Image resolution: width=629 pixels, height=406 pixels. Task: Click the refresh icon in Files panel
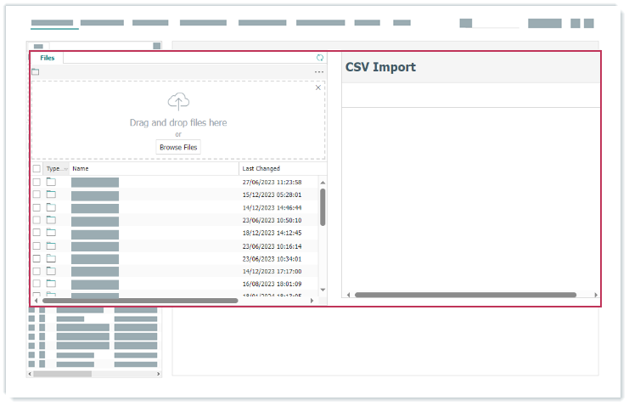[x=320, y=58]
